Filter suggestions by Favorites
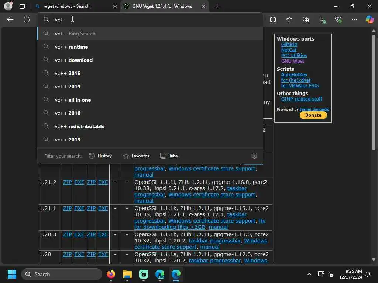This screenshot has width=378, height=283. pos(136,156)
